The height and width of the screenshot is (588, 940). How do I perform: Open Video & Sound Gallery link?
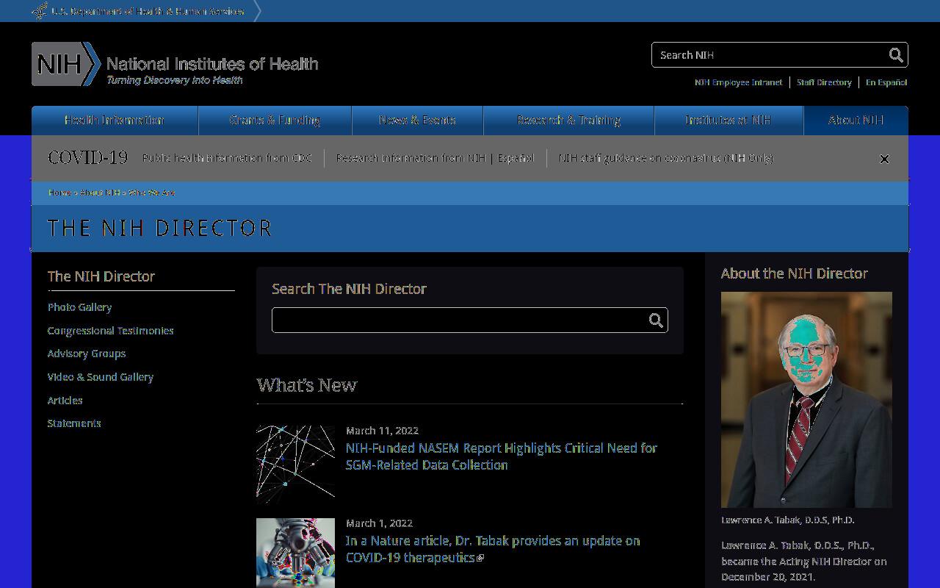pyautogui.click(x=101, y=377)
